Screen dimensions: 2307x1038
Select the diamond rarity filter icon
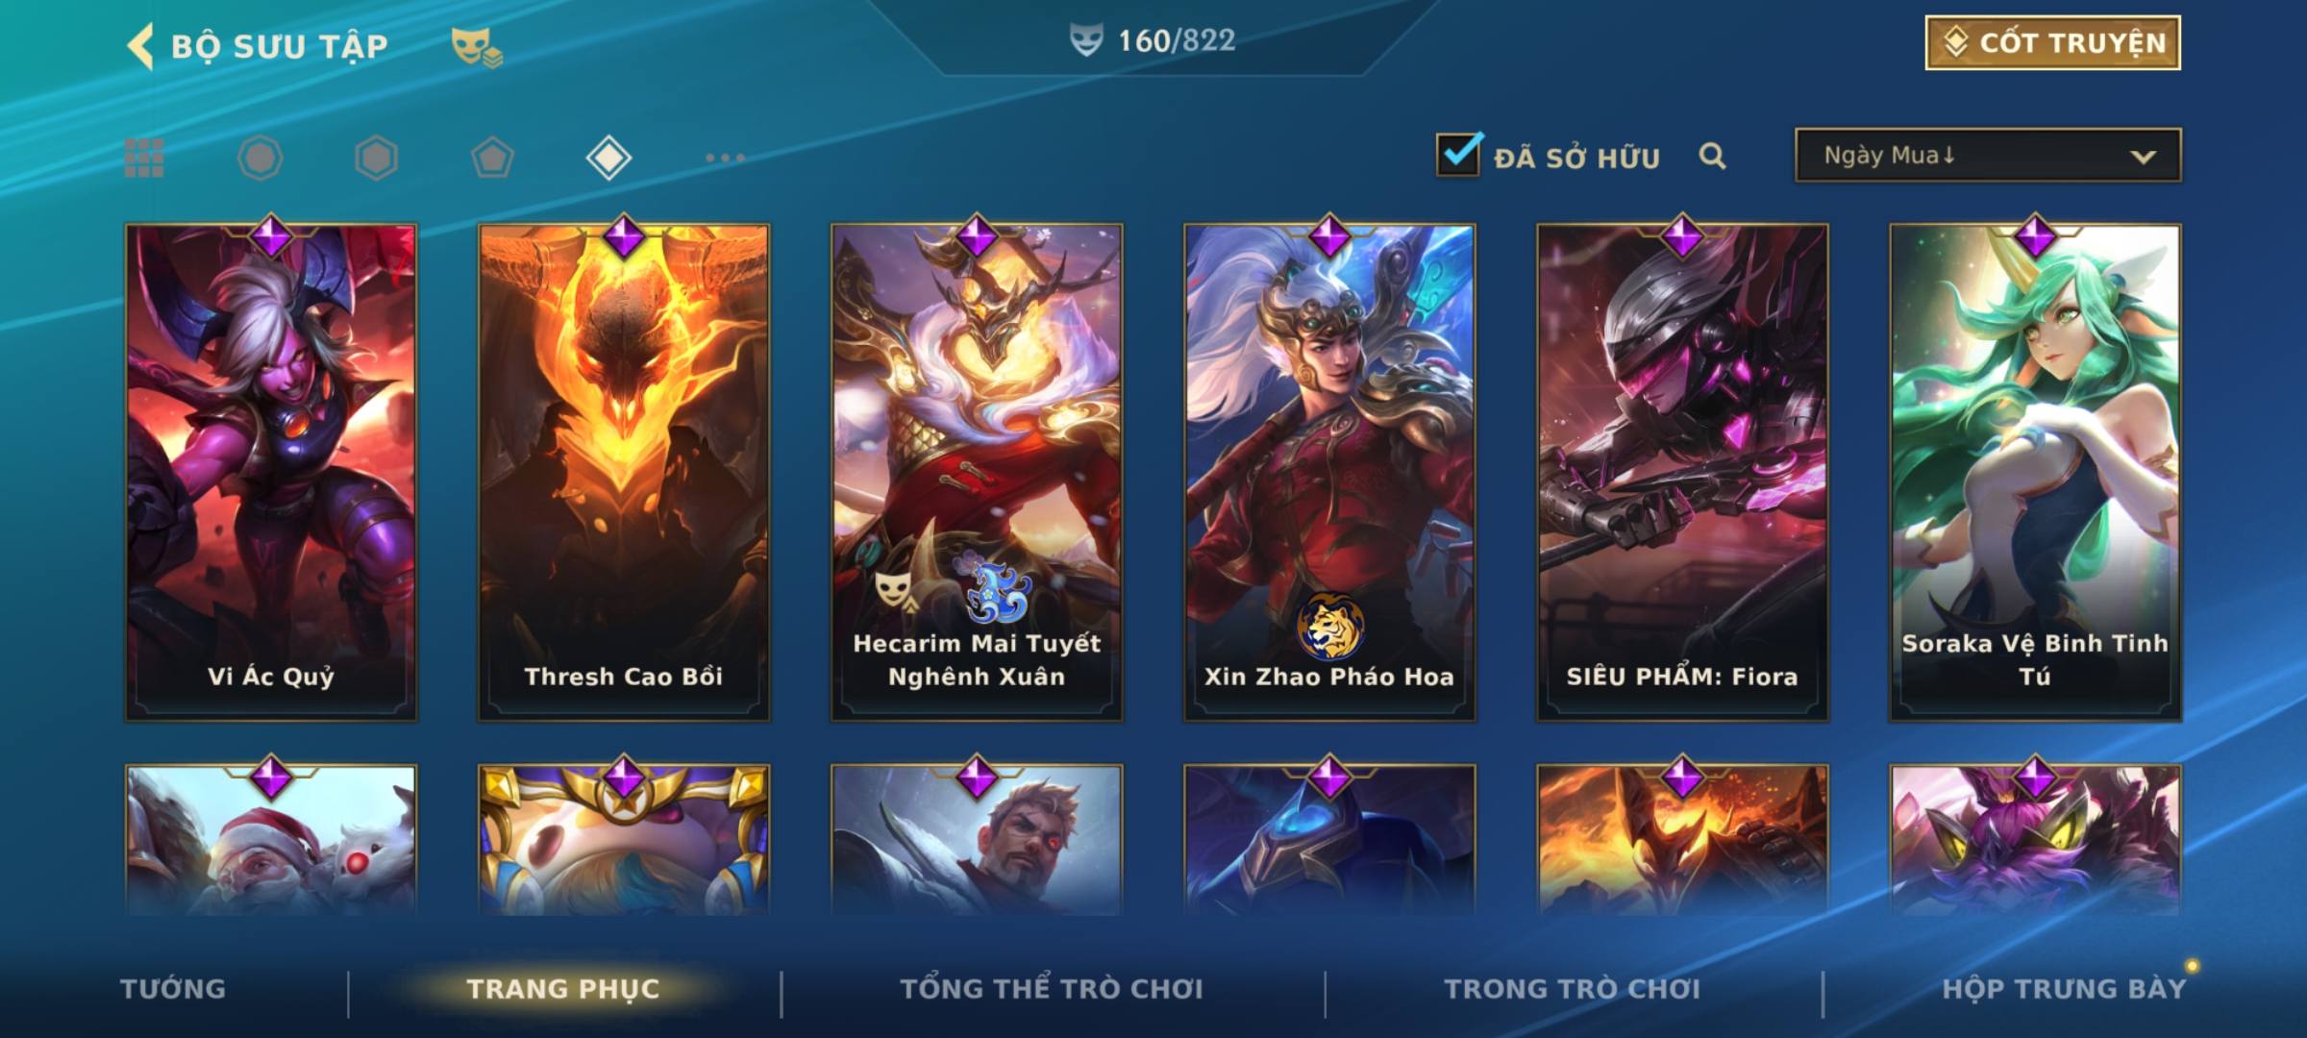608,158
